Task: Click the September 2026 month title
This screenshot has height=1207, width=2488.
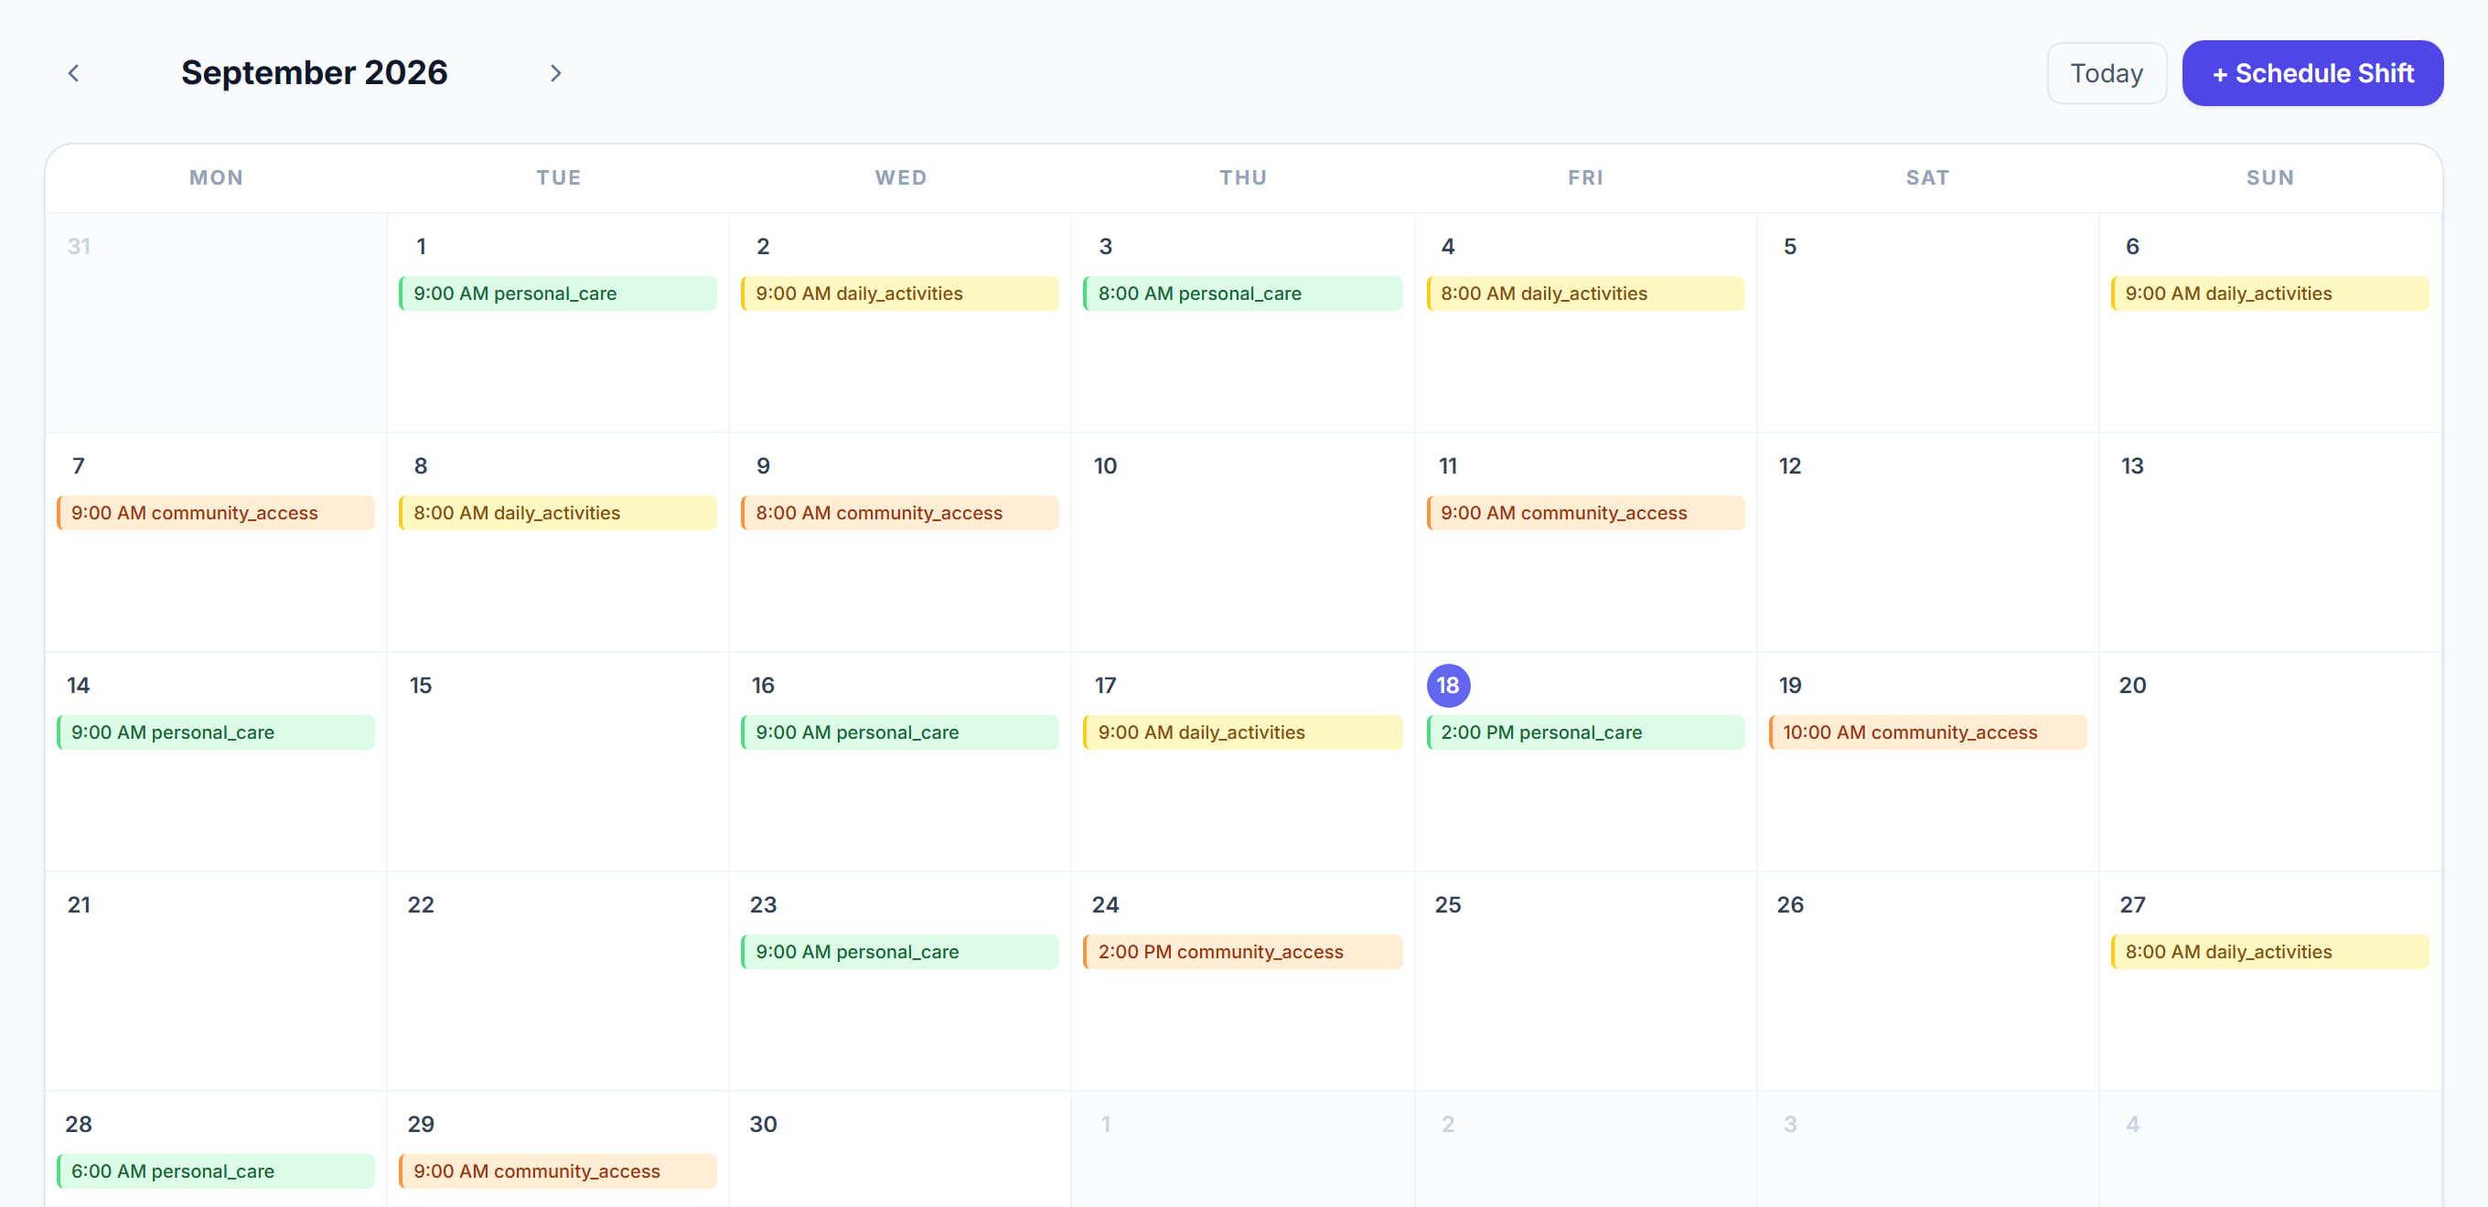Action: pos(314,73)
